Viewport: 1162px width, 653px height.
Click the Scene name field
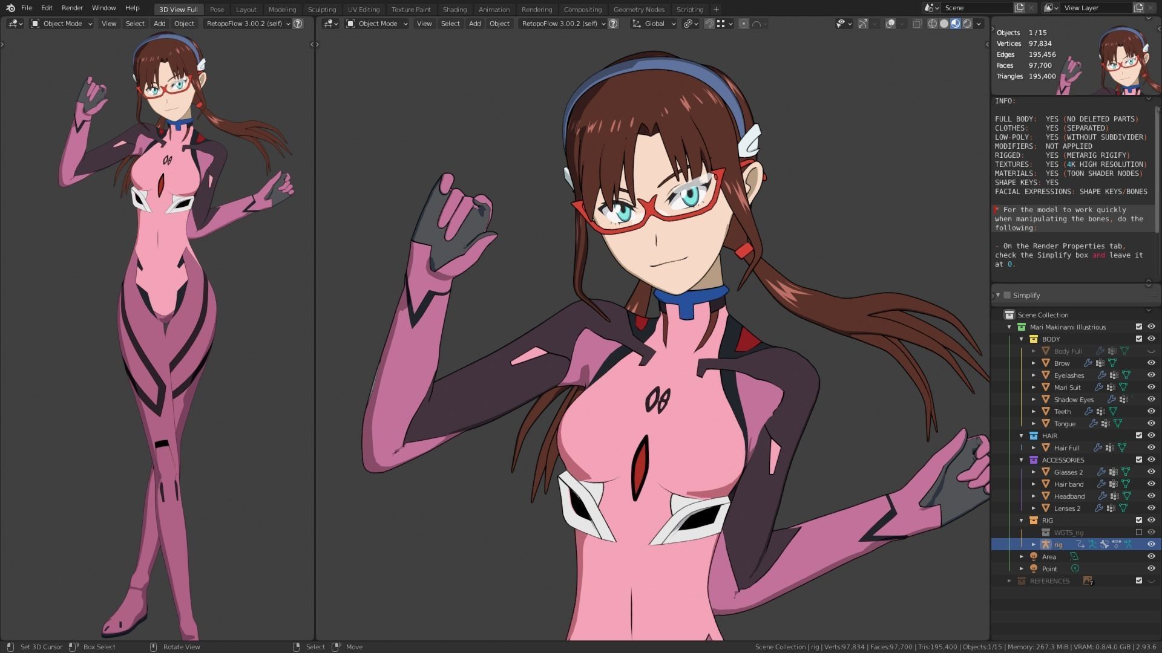976,8
